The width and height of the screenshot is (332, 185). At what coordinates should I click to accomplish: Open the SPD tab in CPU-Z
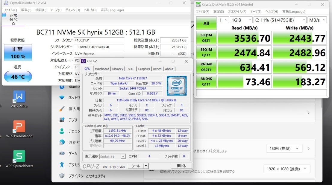pos(131,69)
